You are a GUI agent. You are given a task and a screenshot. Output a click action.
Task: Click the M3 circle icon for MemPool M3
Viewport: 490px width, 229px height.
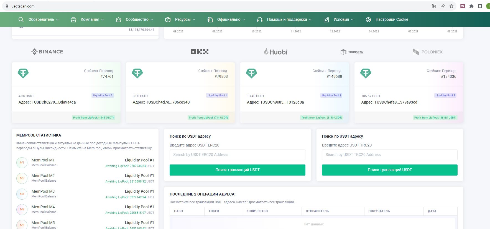click(x=22, y=194)
